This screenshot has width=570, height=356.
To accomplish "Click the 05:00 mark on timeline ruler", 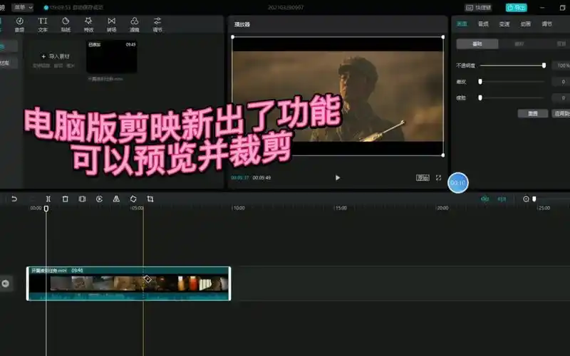I will 138,208.
